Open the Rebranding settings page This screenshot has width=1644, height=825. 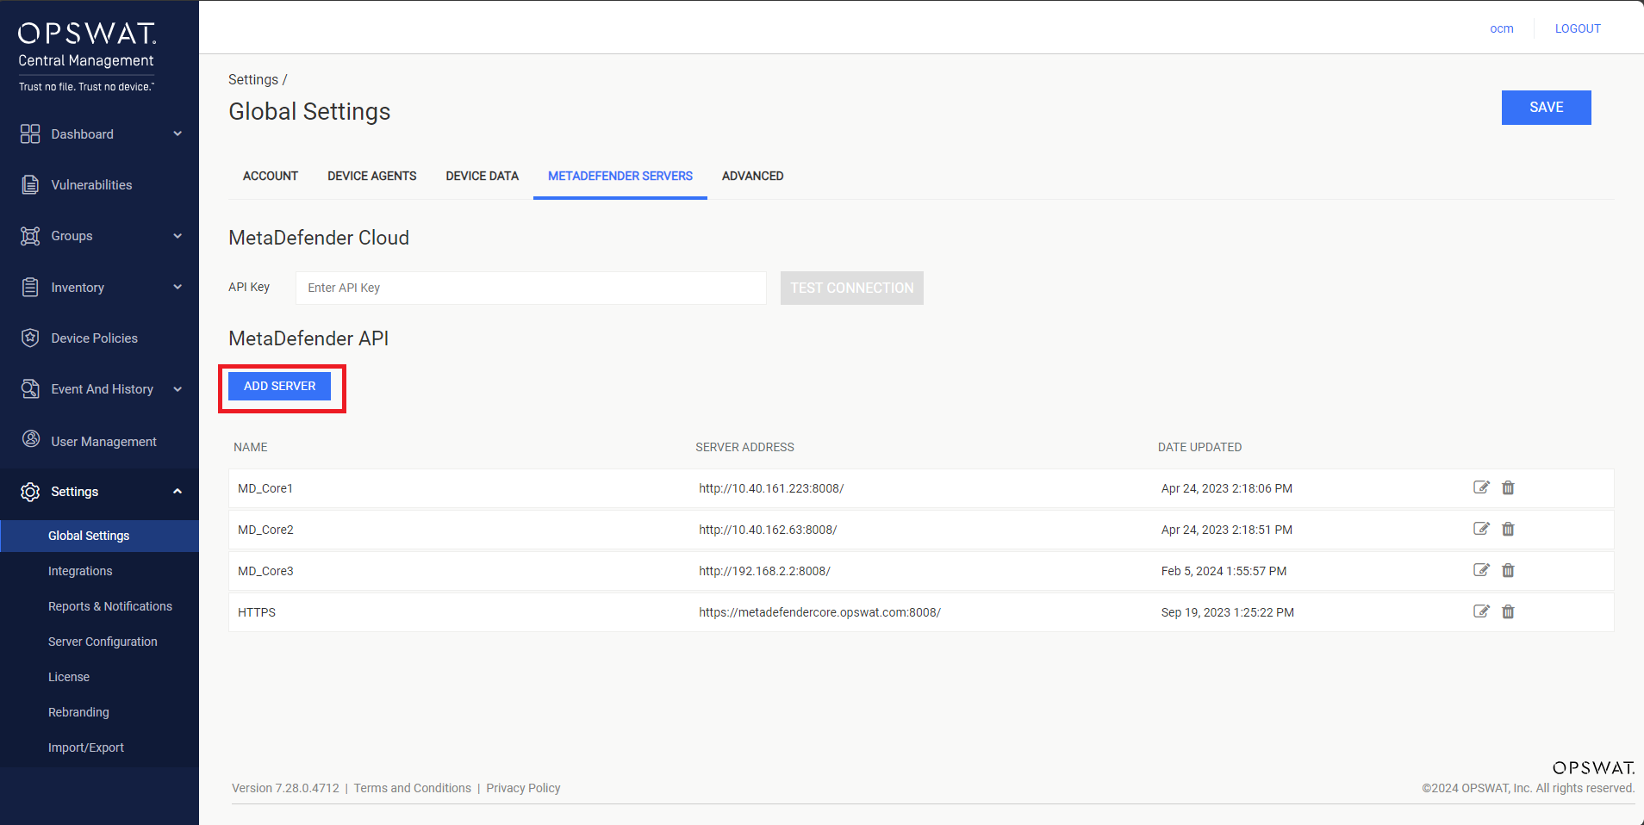tap(78, 712)
